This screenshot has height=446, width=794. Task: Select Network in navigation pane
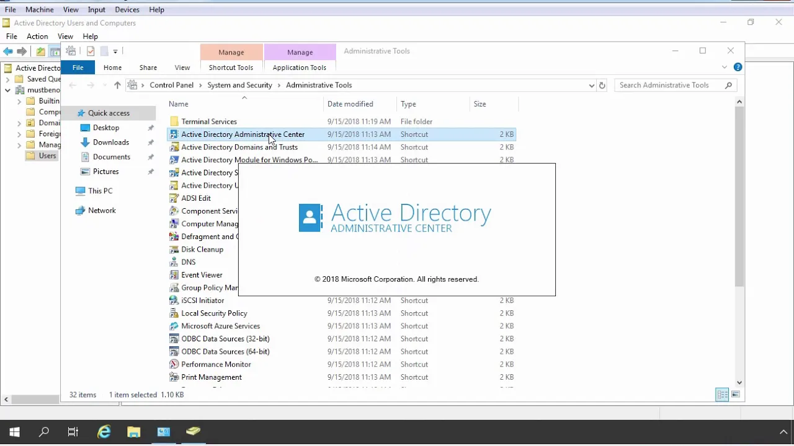[102, 211]
